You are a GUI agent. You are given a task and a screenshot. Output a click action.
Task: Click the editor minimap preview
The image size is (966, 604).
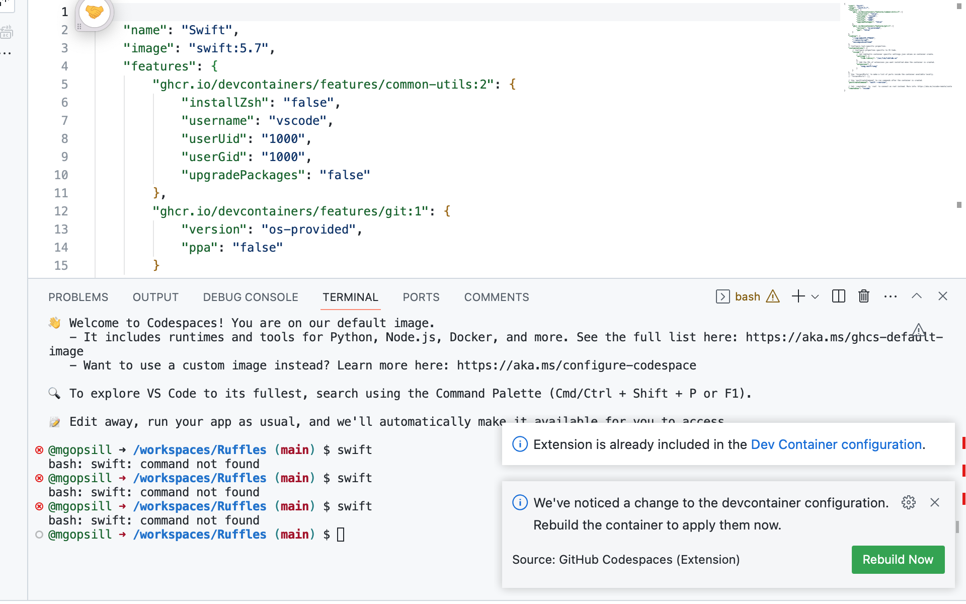899,48
